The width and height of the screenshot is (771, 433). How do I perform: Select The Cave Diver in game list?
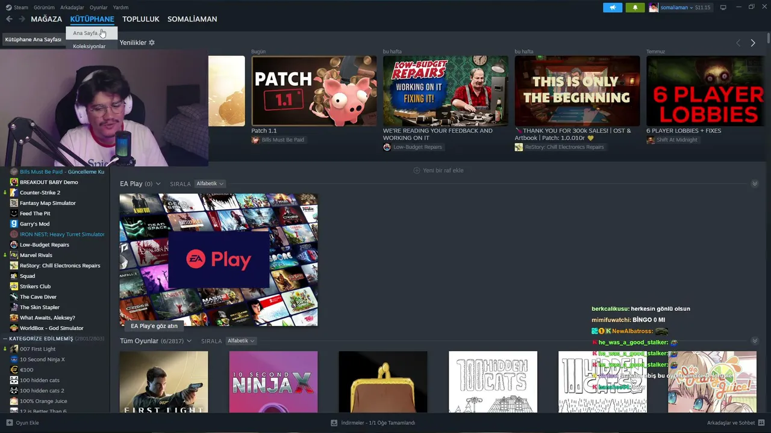pos(38,297)
